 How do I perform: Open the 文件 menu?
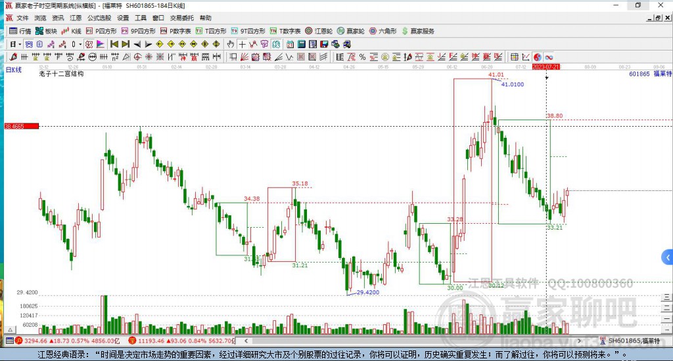pyautogui.click(x=22, y=18)
